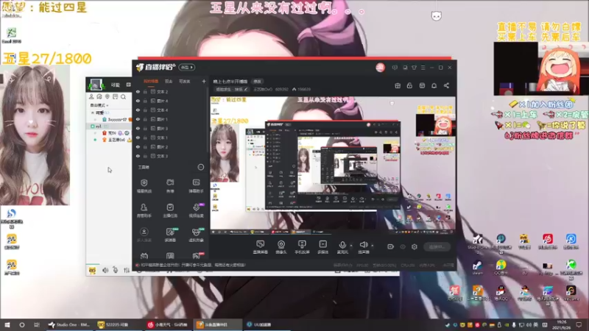This screenshot has width=589, height=331.
Task: Open Task View on taskbar
Action: [x=36, y=324]
